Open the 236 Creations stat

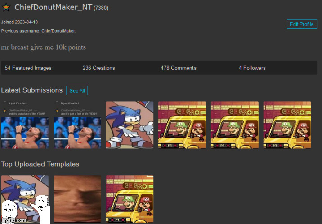98,68
